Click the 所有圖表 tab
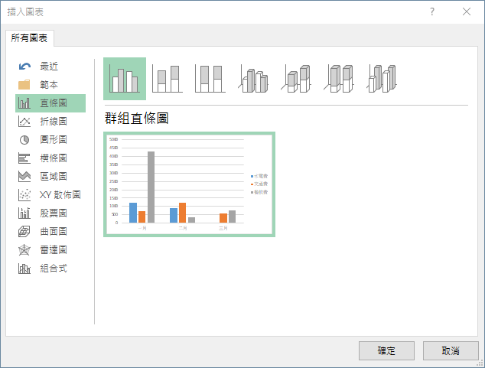485x368 pixels. coord(29,38)
